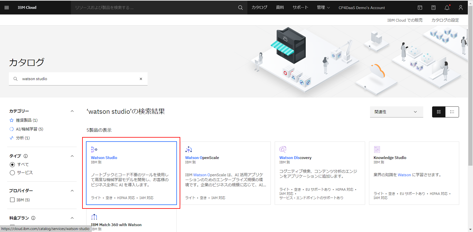Click the カタログの設定 link

(x=445, y=20)
